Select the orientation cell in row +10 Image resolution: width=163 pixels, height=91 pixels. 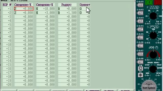click(x=85, y=45)
